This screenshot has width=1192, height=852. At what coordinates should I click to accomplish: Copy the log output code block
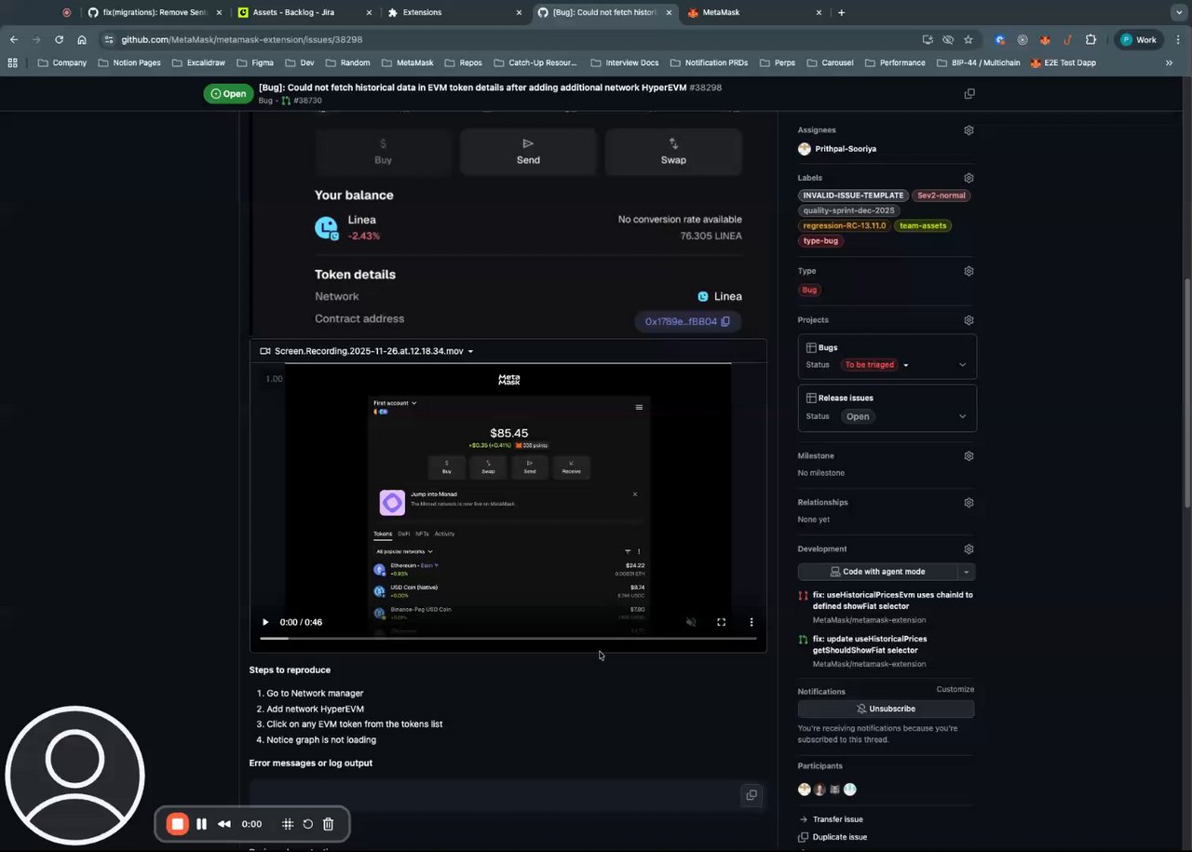752,795
